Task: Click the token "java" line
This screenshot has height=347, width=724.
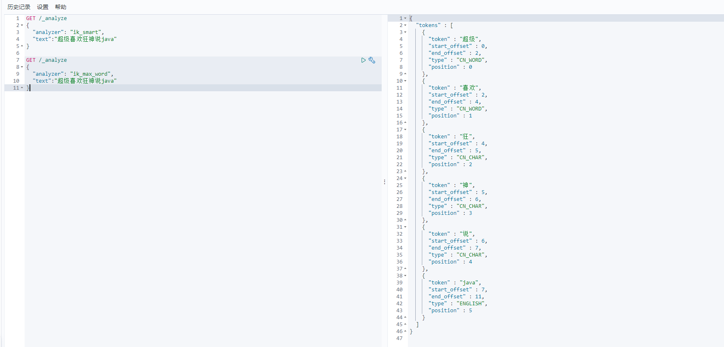Action: click(455, 283)
